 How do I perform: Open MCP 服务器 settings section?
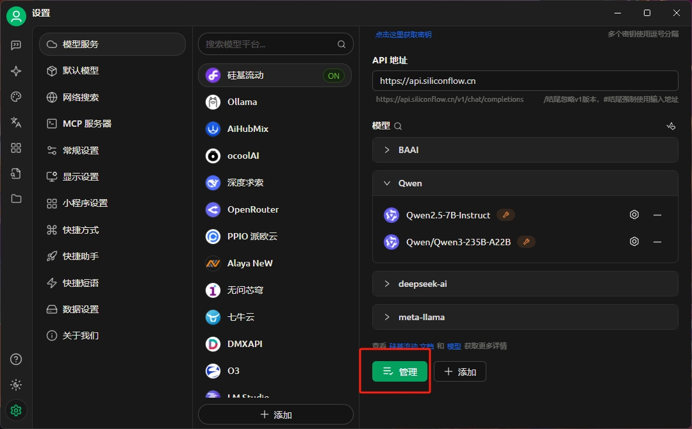click(x=112, y=124)
